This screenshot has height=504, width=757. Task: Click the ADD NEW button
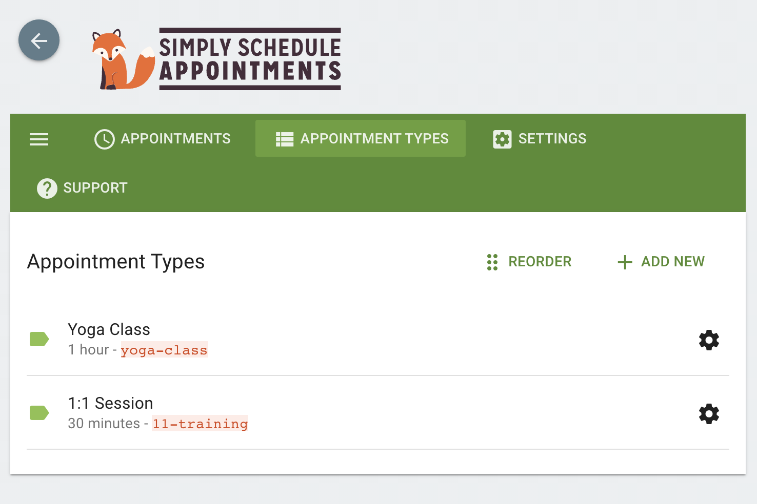tap(672, 262)
